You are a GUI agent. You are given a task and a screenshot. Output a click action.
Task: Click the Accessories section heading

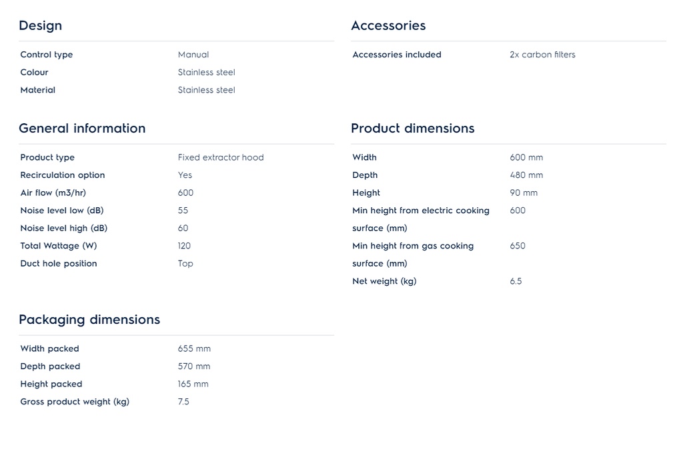[x=388, y=26]
